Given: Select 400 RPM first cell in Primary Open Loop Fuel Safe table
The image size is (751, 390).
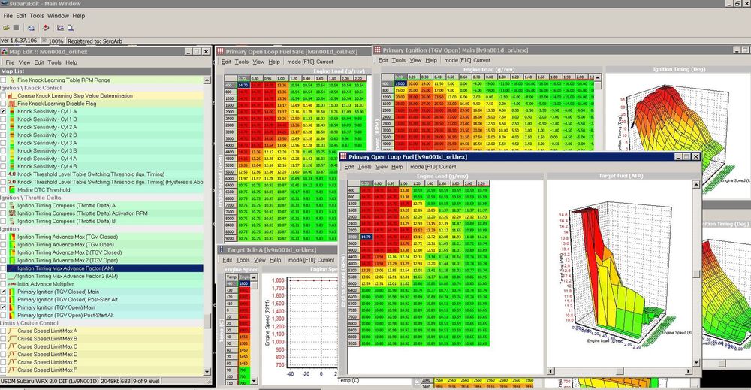Looking at the screenshot, I should [243, 85].
